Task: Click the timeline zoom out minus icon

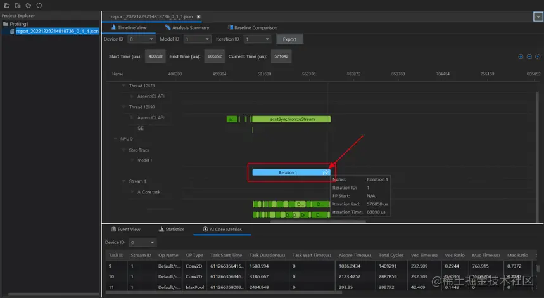Action: click(529, 56)
